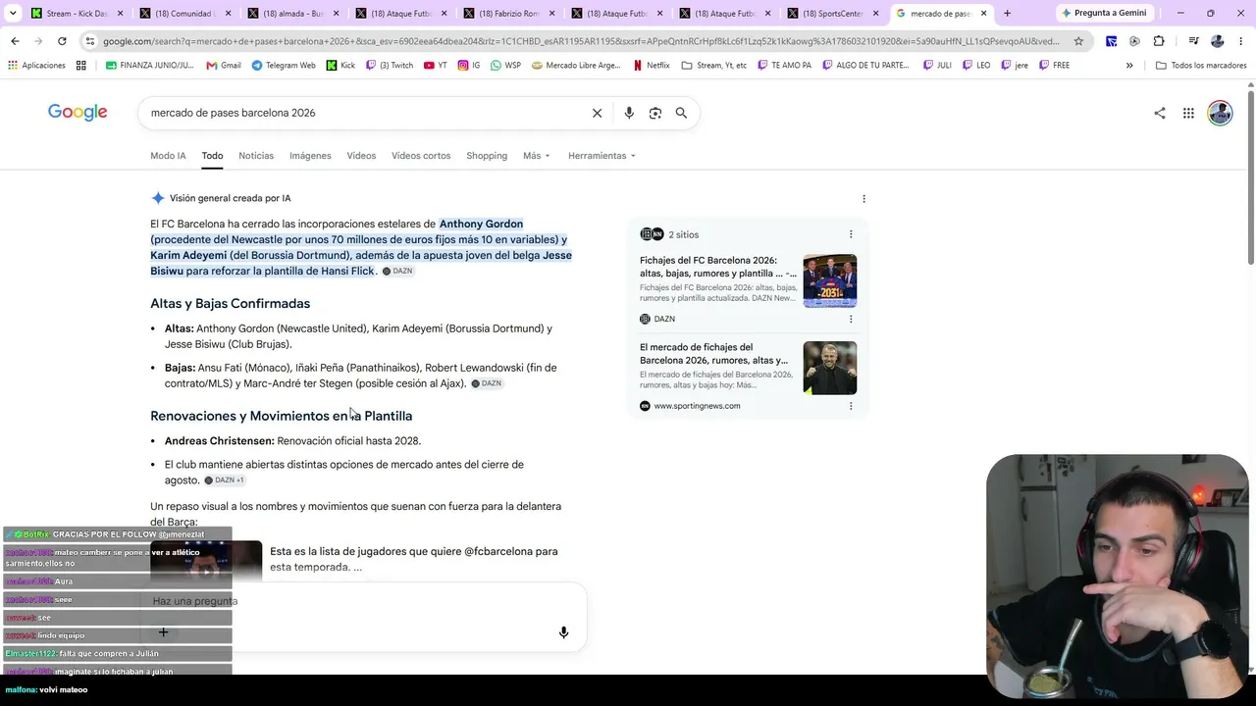Image resolution: width=1256 pixels, height=706 pixels.
Task: Open the Kick bookmark
Action: (x=340, y=65)
